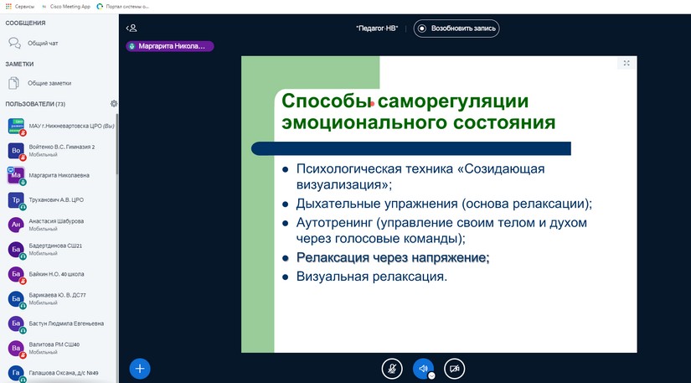Toggle the microphone mute button
This screenshot has height=383, width=691.
pos(392,369)
